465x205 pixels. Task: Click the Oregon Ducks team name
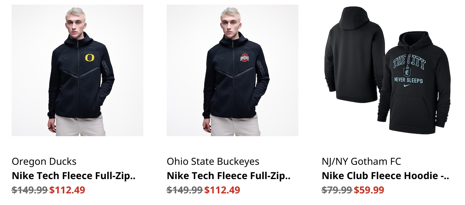[x=44, y=161]
